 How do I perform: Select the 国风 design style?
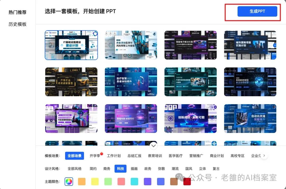click(x=189, y=169)
